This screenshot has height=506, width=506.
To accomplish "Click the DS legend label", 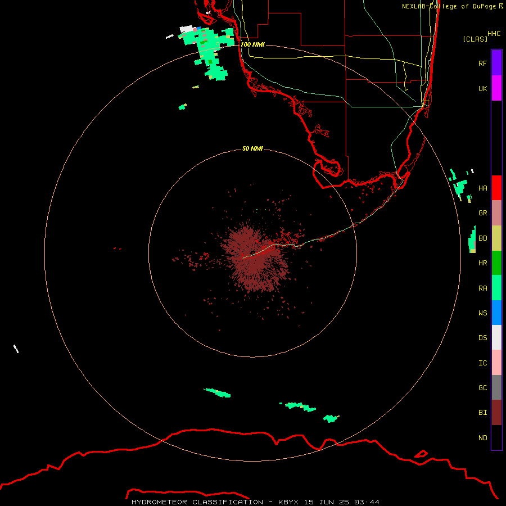I will (x=483, y=337).
